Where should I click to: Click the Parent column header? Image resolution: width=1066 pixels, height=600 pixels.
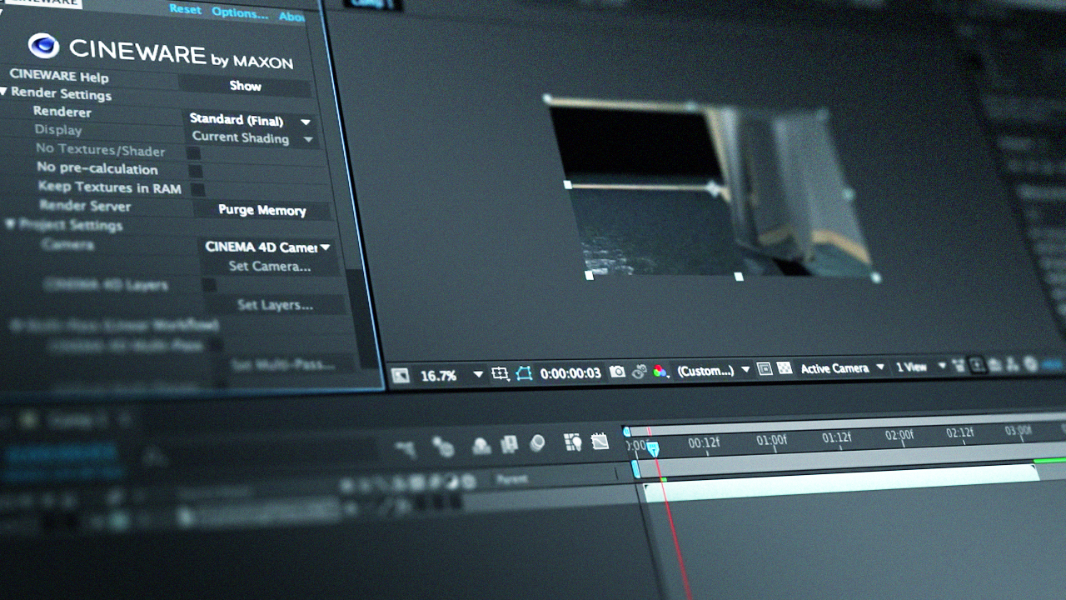pyautogui.click(x=511, y=479)
